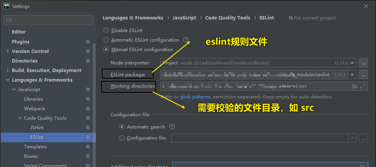
Task: Click the project-level icon beside Plugins
Action: [88, 42]
